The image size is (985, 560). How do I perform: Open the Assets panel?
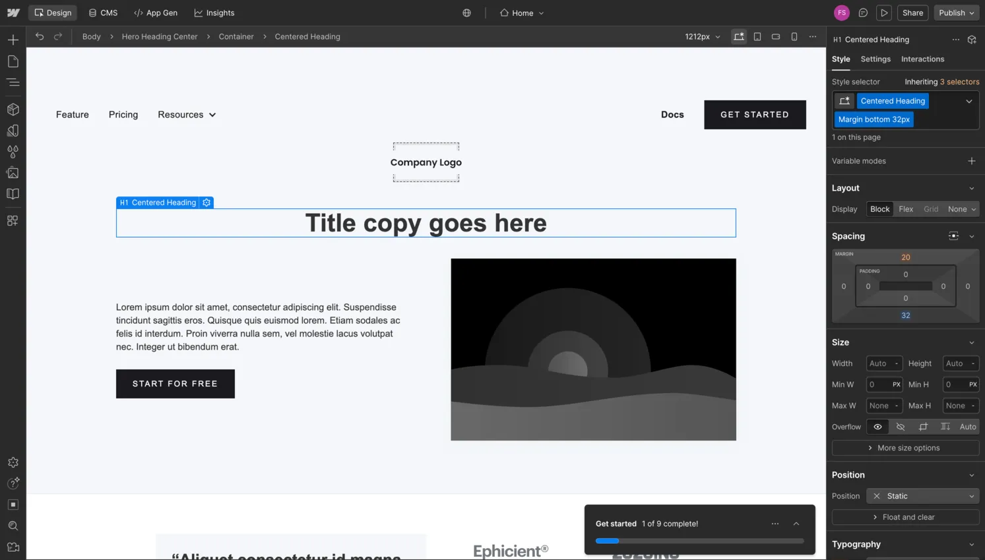pyautogui.click(x=12, y=173)
